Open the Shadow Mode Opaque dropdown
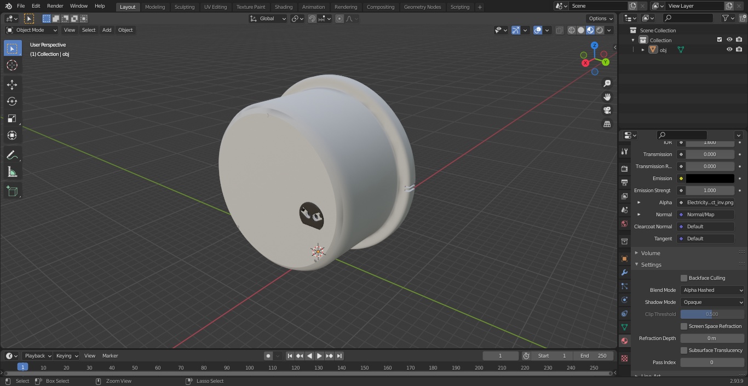This screenshot has height=386, width=748. (x=712, y=302)
